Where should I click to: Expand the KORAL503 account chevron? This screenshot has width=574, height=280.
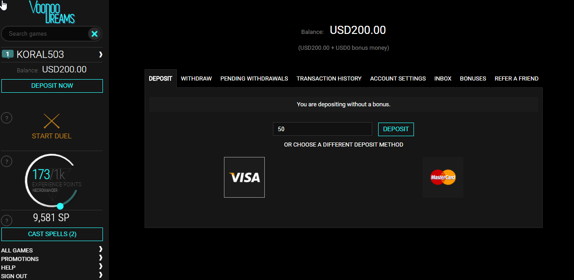click(101, 54)
